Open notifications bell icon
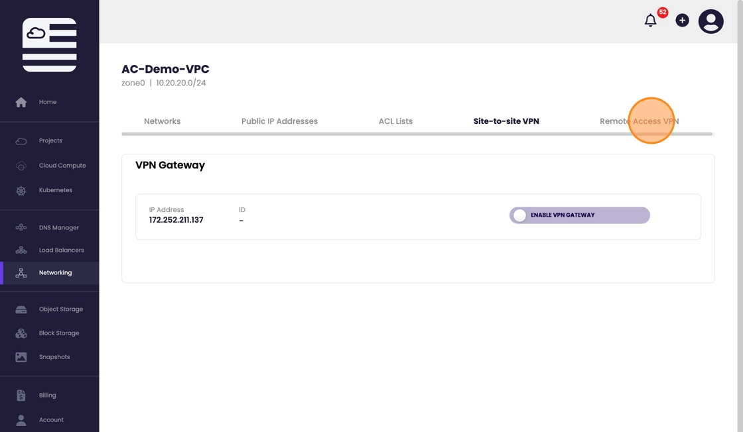The width and height of the screenshot is (743, 432). [x=650, y=21]
